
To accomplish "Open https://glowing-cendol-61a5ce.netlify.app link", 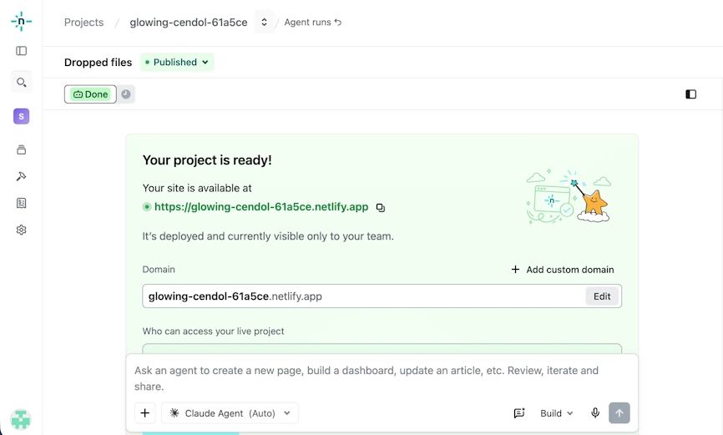I will pyautogui.click(x=261, y=207).
